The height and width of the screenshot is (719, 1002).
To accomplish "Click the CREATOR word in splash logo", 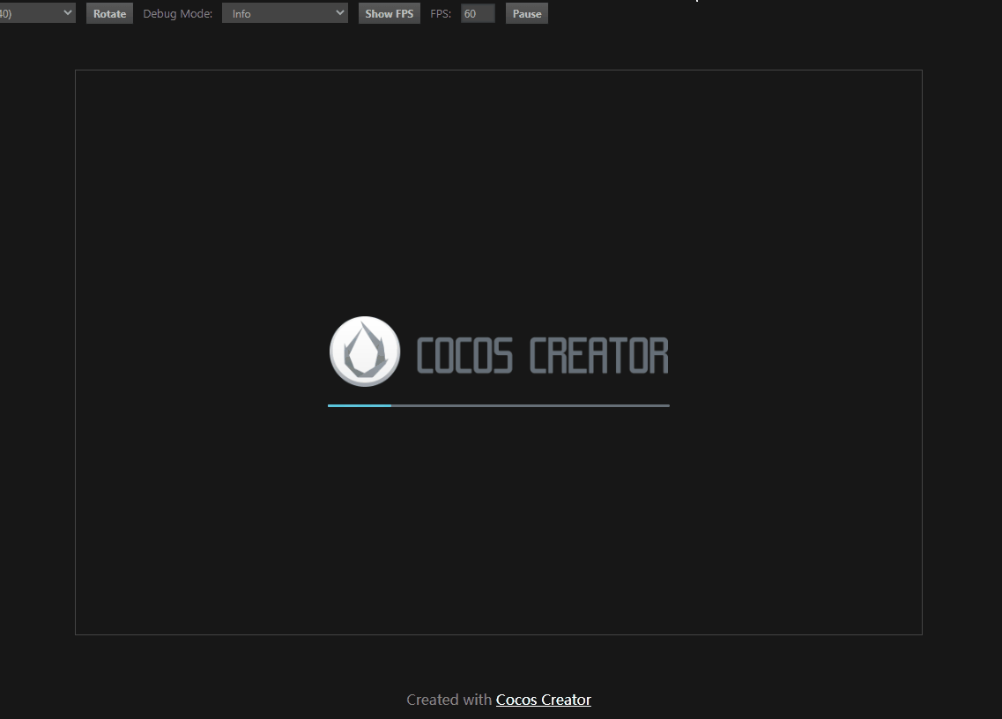I will point(598,356).
